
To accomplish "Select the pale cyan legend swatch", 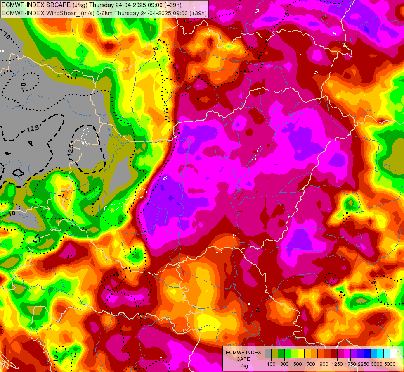I will click(387, 354).
